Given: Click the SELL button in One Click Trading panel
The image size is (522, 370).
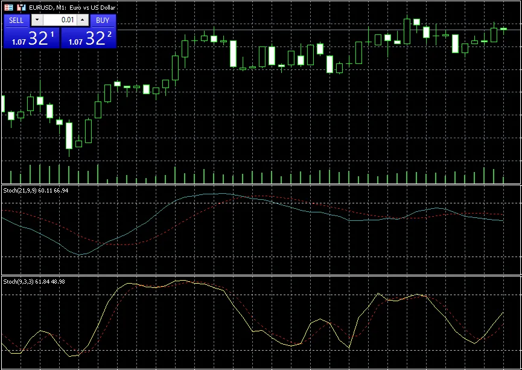Looking at the screenshot, I should [16, 21].
